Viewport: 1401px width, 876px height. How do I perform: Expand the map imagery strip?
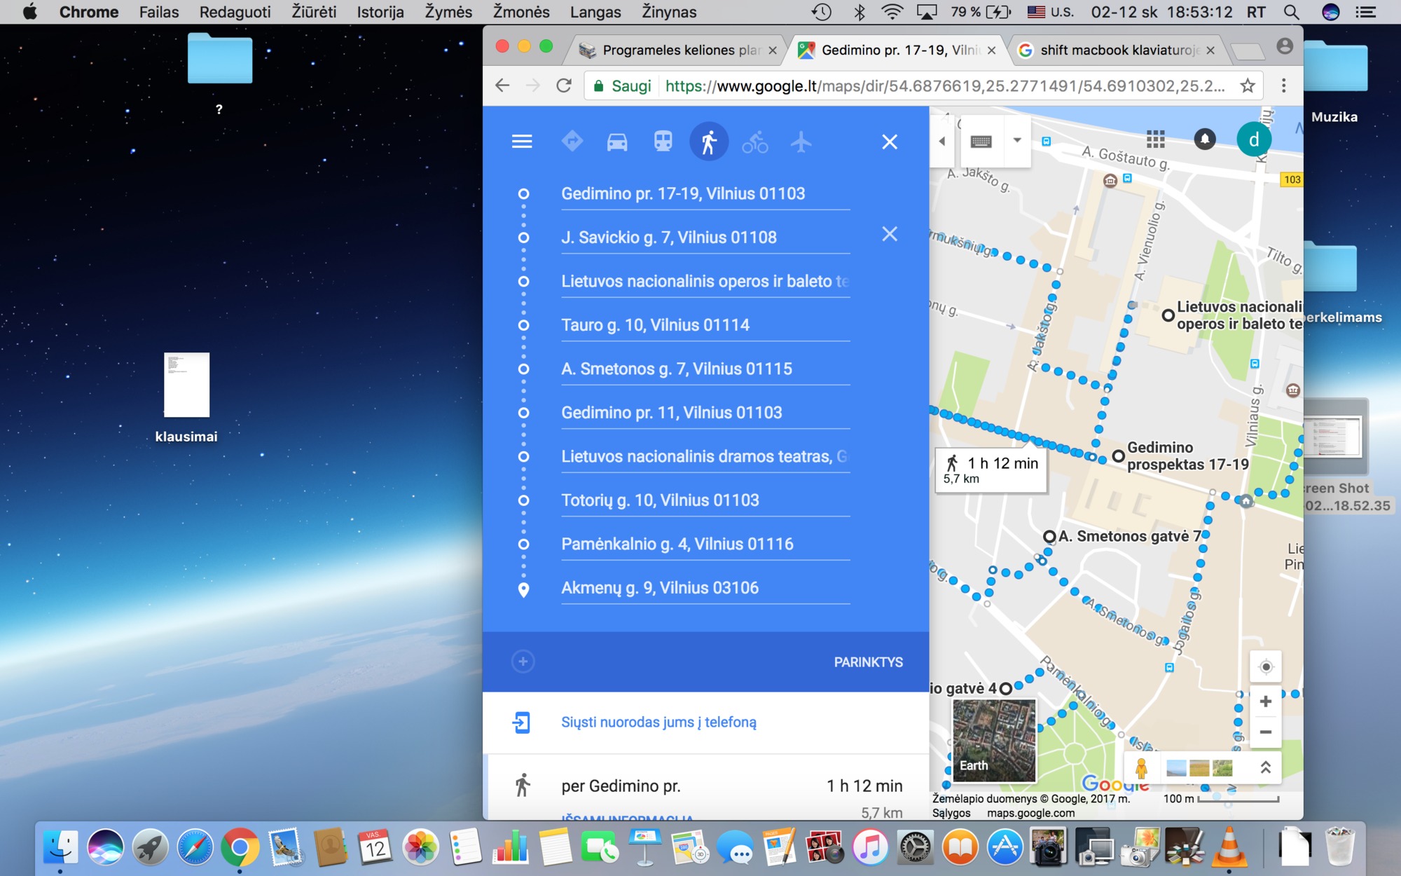[x=1265, y=767]
